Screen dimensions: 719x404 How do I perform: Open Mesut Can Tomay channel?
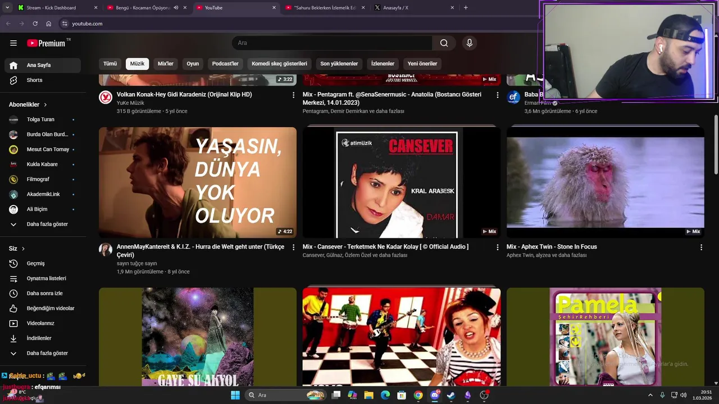click(43, 149)
